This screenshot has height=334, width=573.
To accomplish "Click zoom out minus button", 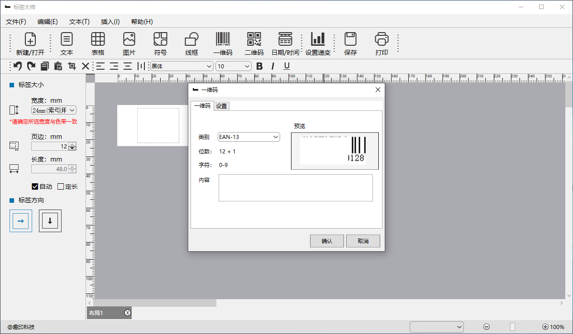I will pyautogui.click(x=487, y=327).
